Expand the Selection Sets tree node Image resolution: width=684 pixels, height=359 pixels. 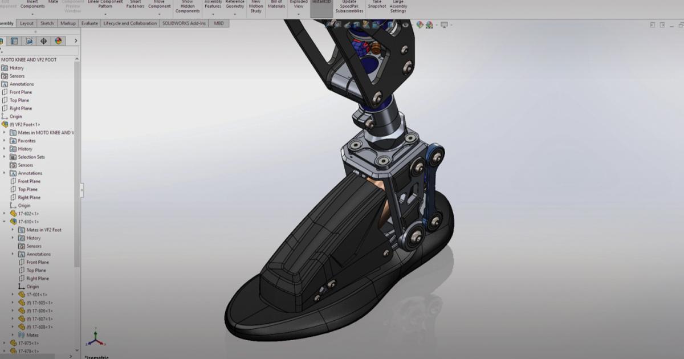5,157
